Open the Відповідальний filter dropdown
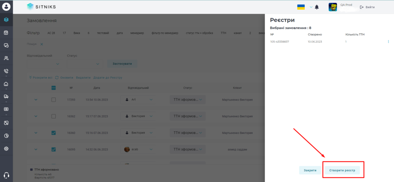The width and height of the screenshot is (394, 182). point(45,64)
